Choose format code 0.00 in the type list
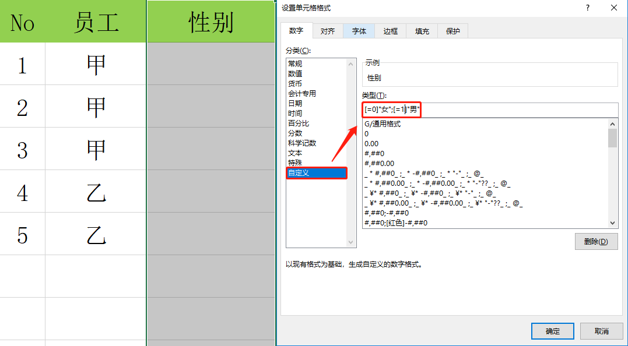Image resolution: width=628 pixels, height=346 pixels. pyautogui.click(x=485, y=144)
